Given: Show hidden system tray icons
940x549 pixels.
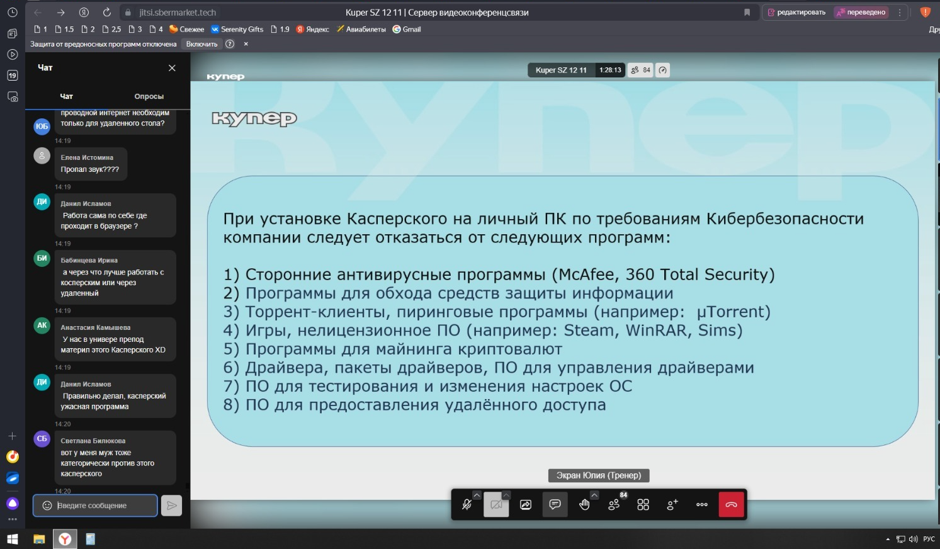Looking at the screenshot, I should tap(888, 539).
